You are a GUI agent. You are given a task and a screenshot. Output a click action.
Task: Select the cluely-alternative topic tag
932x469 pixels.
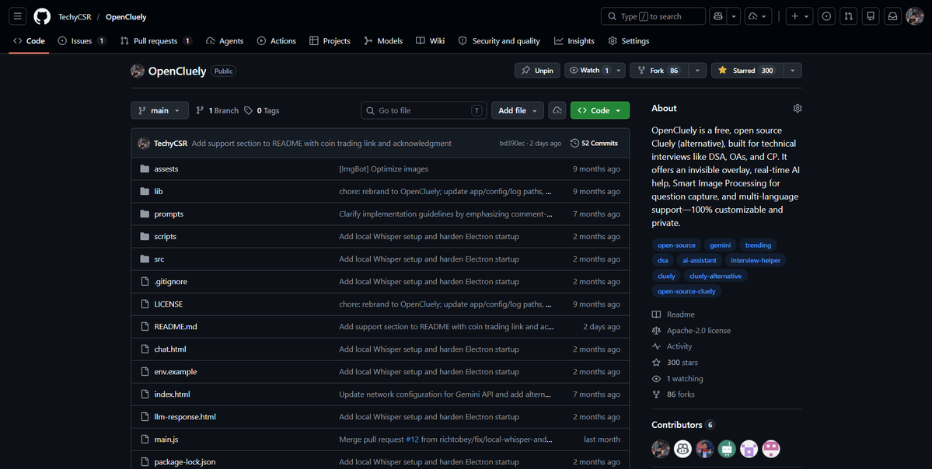(715, 276)
